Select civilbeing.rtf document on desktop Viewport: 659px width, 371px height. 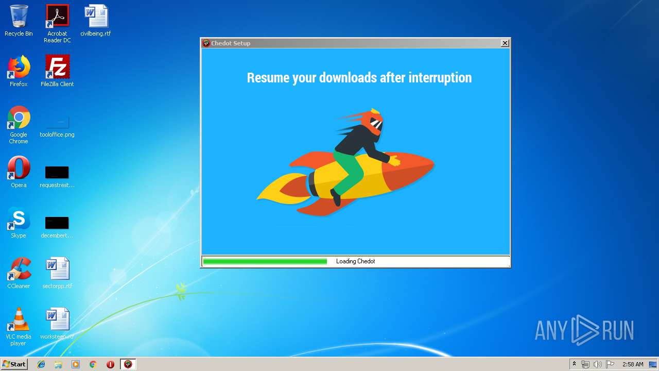pos(96,21)
